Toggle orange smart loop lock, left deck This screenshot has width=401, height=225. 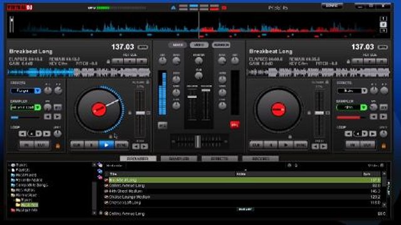click(58, 146)
